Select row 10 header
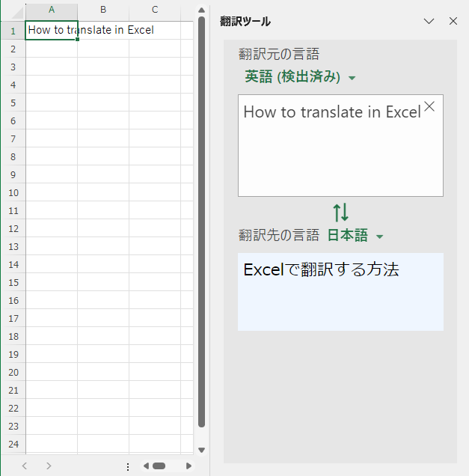 point(13,193)
